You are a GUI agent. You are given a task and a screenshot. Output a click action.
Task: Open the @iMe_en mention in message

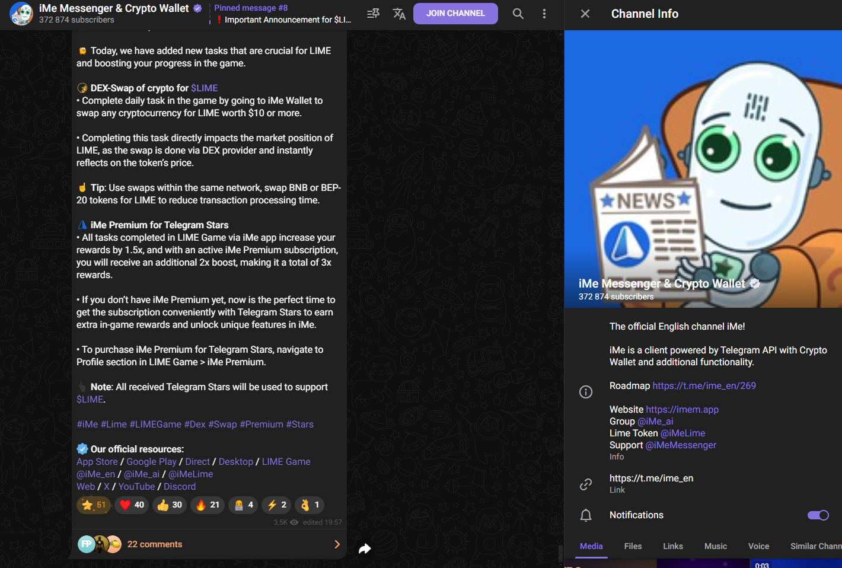[x=96, y=474]
